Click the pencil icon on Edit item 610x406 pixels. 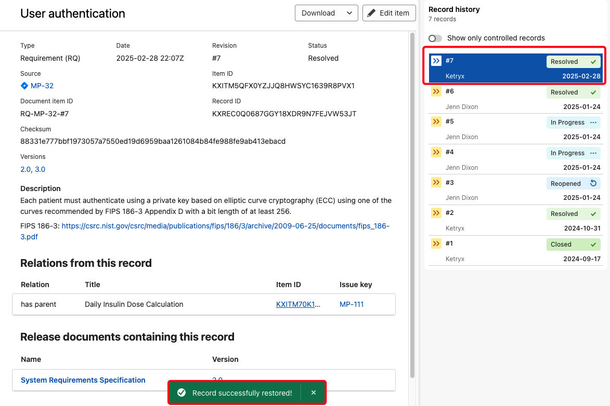tap(371, 13)
